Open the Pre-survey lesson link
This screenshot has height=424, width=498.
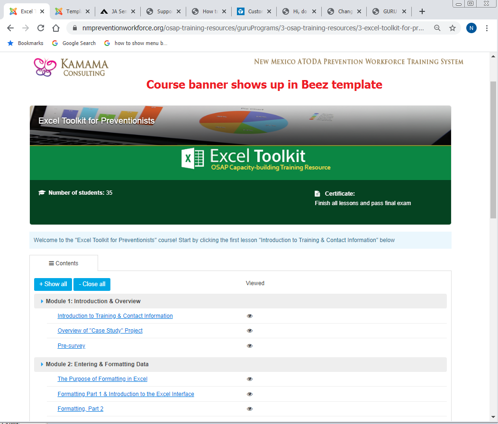coord(72,345)
